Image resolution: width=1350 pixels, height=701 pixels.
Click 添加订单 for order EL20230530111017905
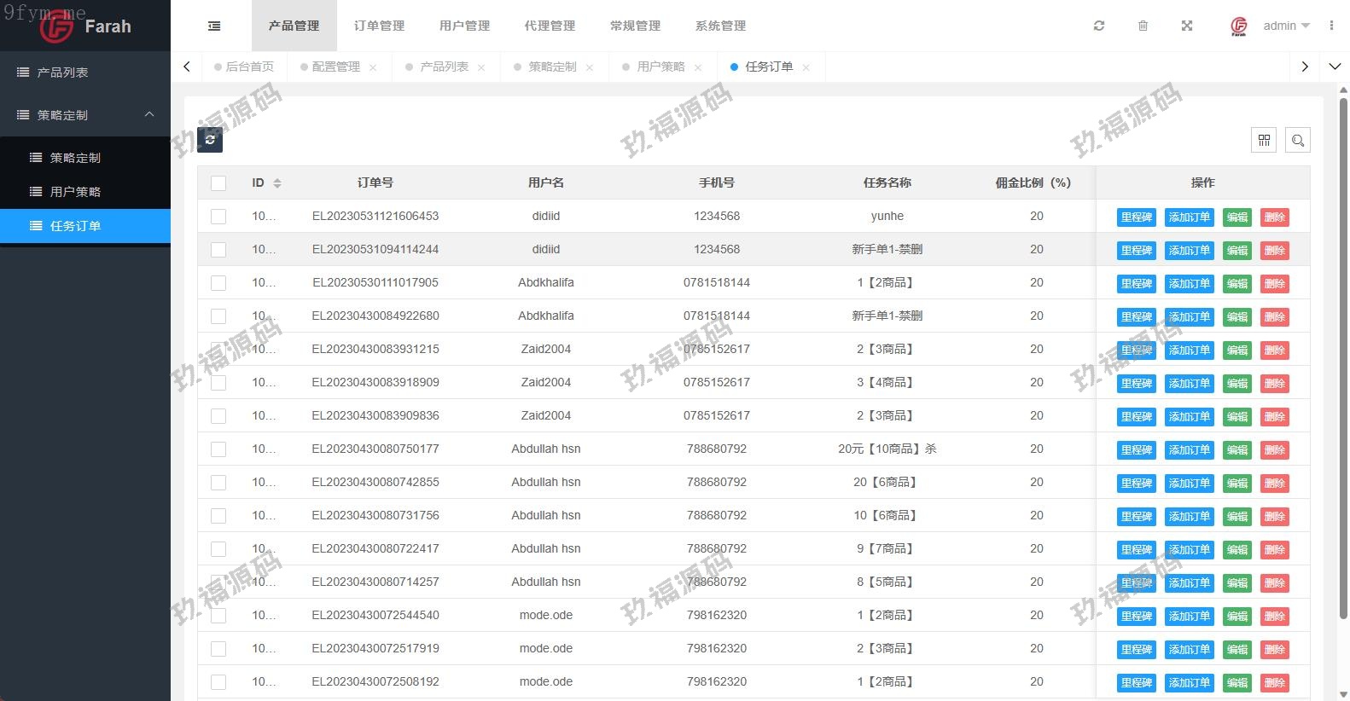(x=1189, y=283)
